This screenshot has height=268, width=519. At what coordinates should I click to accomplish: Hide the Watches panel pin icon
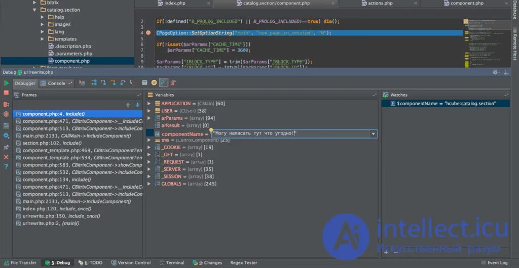pos(507,95)
